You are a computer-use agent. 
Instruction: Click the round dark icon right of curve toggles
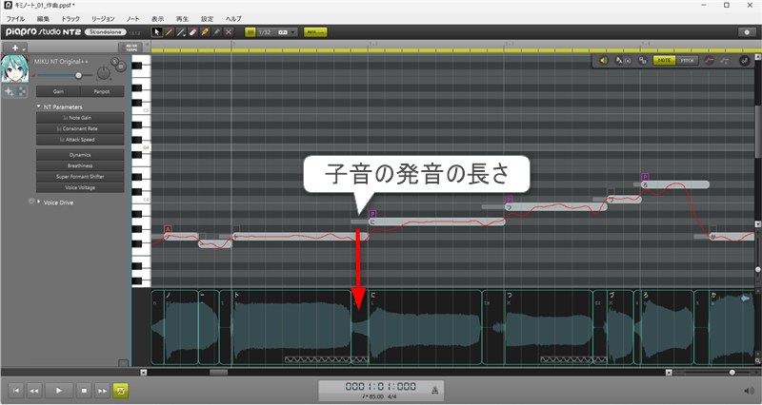744,61
